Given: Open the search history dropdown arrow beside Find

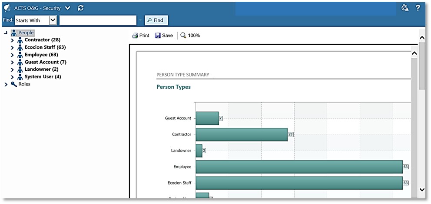Looking at the screenshot, I should pyautogui.click(x=140, y=20).
